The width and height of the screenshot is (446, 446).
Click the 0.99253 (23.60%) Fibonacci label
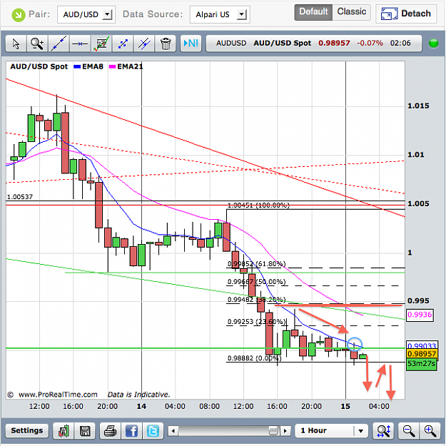[x=257, y=322]
